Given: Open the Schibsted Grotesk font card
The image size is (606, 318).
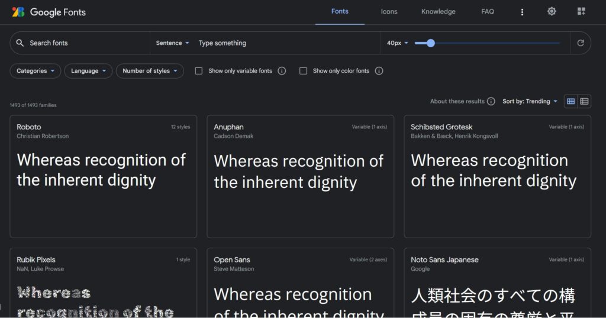Looking at the screenshot, I should tap(497, 176).
